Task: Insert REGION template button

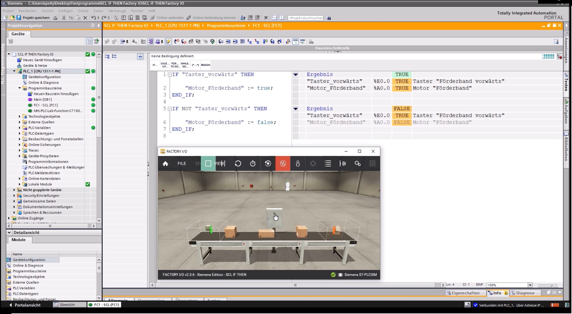Action: 205,65
